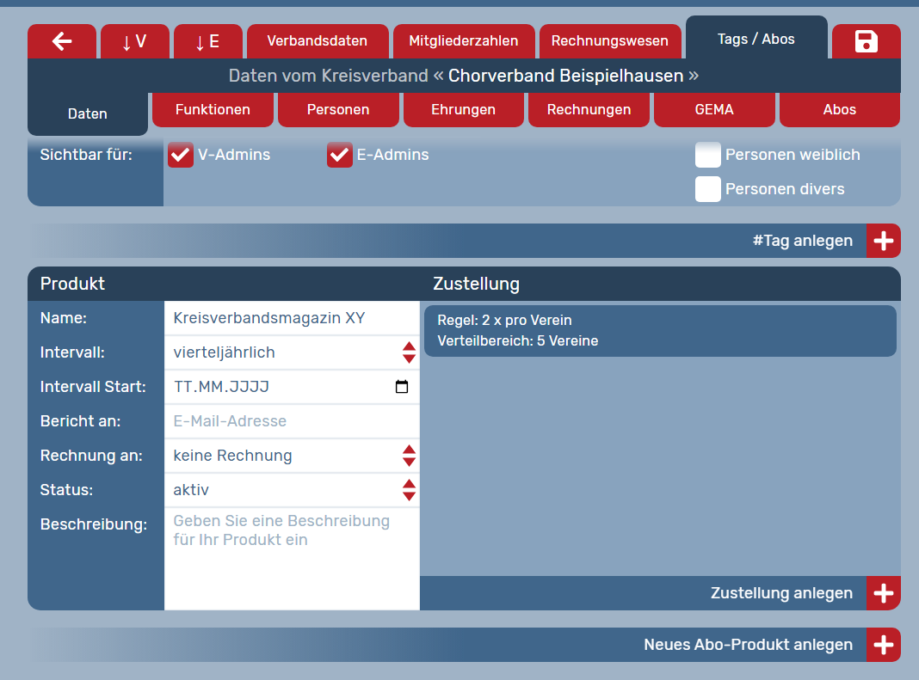Click the back arrow button

pos(62,41)
